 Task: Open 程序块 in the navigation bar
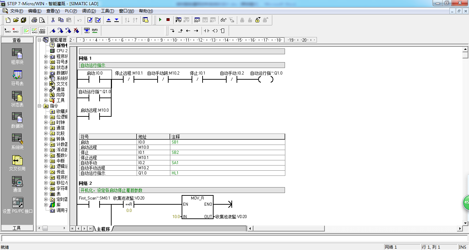pos(17,57)
